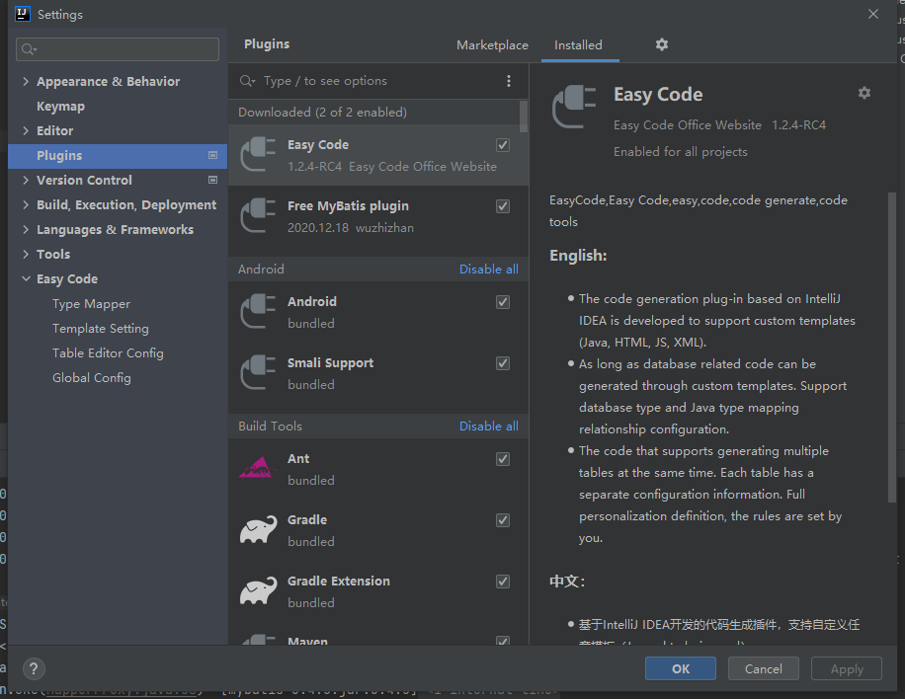Screen dimensions: 905x699
Task: Click the settings search magnifier icon
Action: pos(29,49)
